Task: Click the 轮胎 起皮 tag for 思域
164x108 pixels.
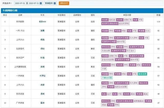Action: click(106, 94)
